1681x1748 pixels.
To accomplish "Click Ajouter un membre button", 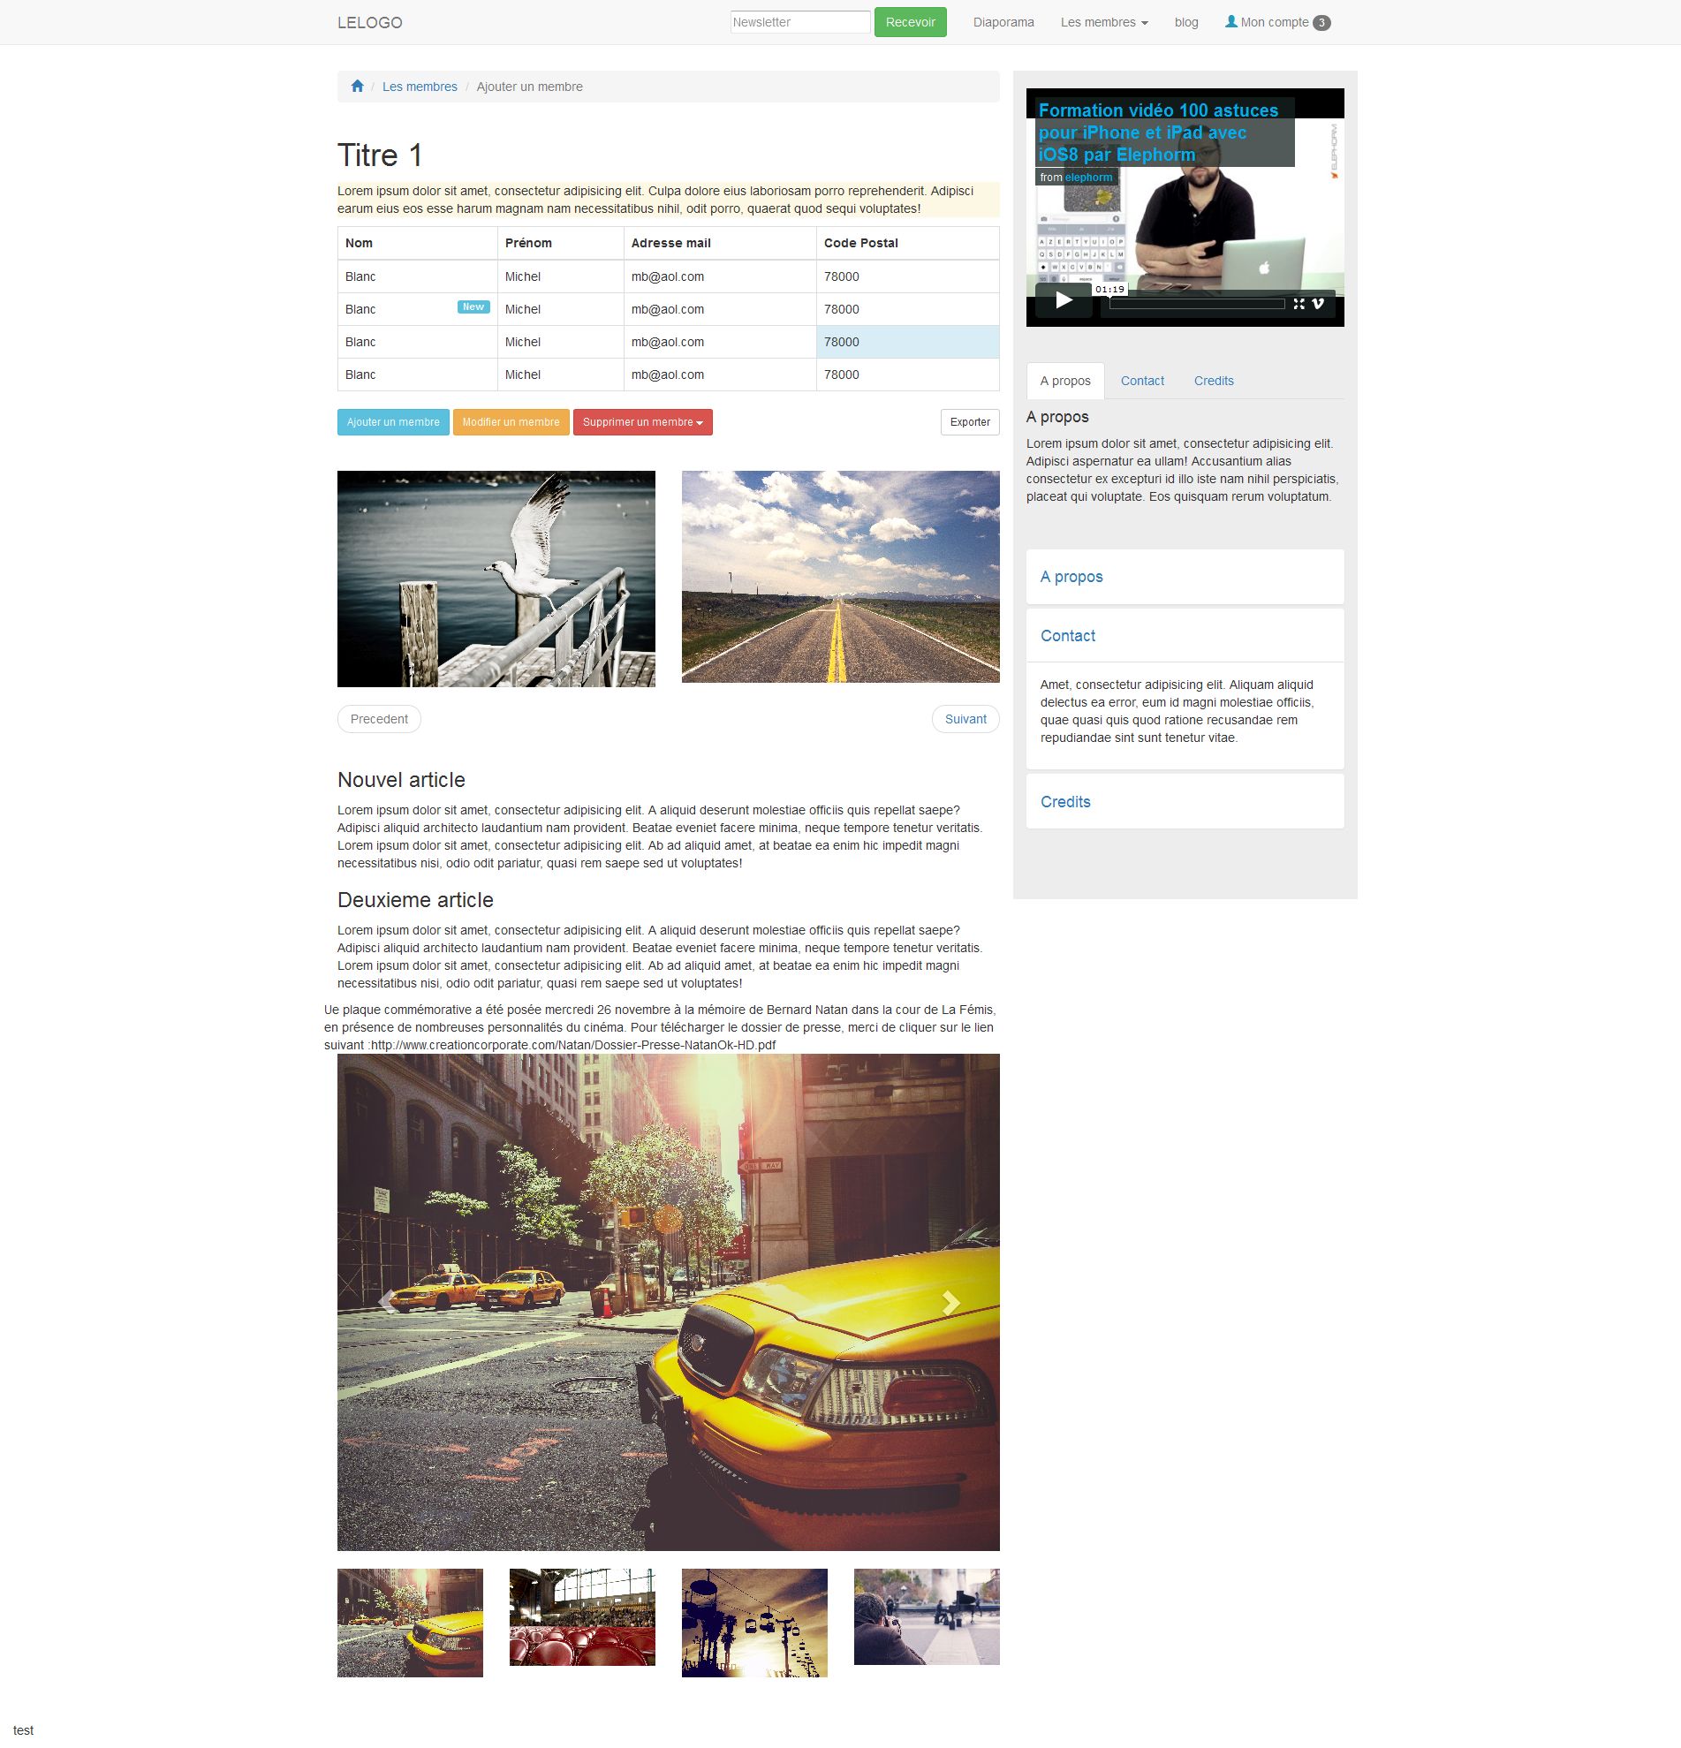I will point(393,422).
